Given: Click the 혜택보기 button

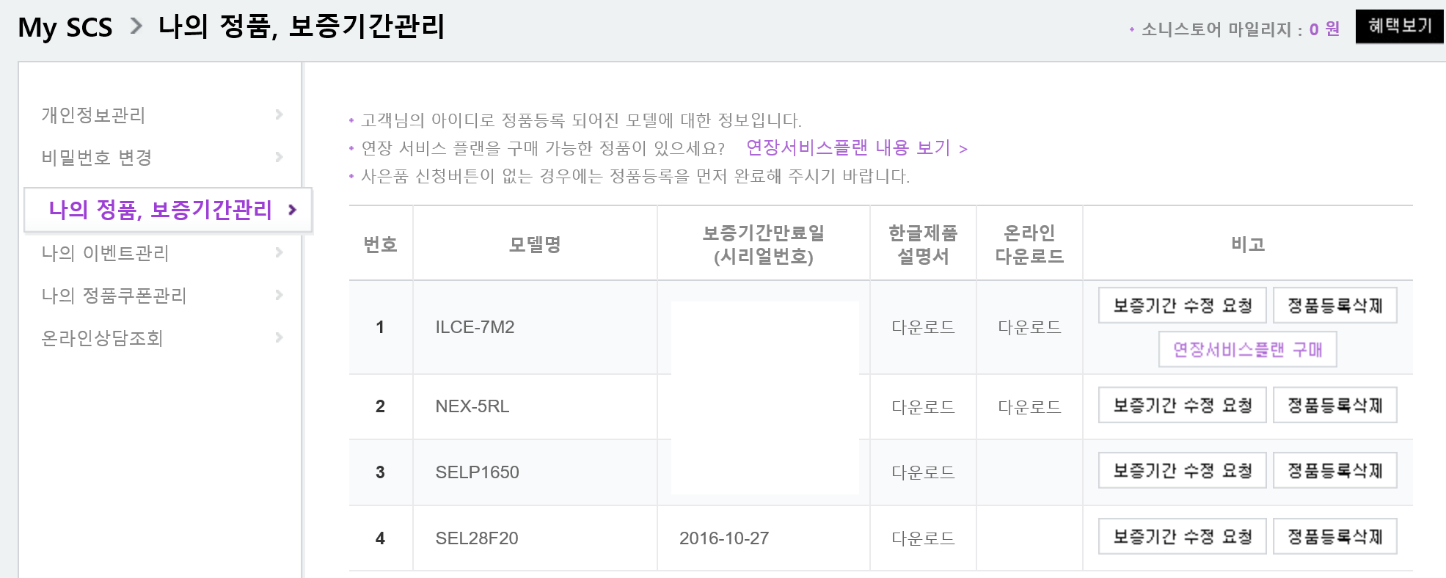Looking at the screenshot, I should 1399,26.
